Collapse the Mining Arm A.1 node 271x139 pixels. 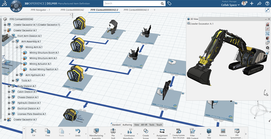(x=17, y=47)
